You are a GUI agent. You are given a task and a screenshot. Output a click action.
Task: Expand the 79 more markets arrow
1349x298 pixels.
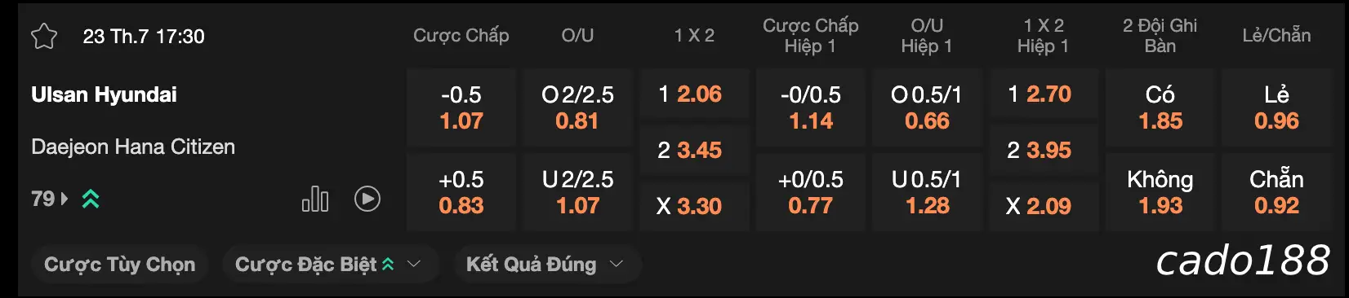coord(65,199)
